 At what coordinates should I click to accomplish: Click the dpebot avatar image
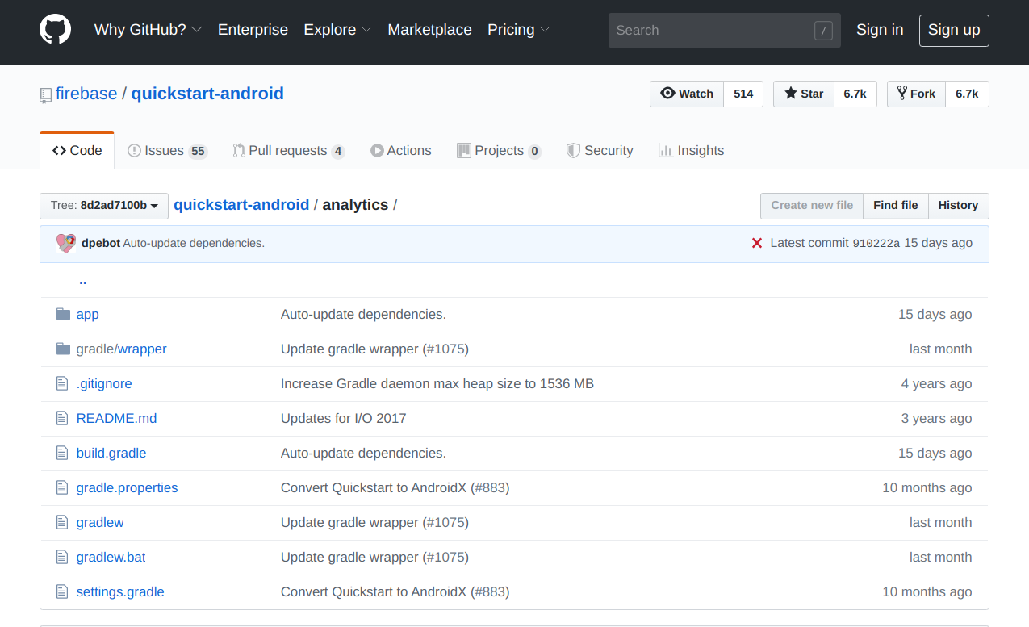66,244
